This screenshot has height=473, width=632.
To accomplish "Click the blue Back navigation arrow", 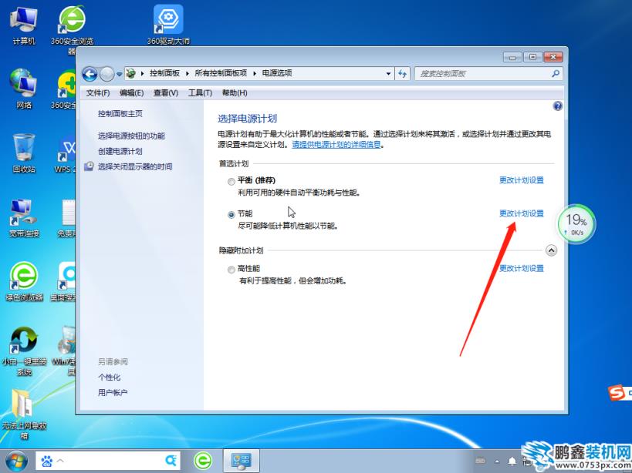I will [90, 74].
